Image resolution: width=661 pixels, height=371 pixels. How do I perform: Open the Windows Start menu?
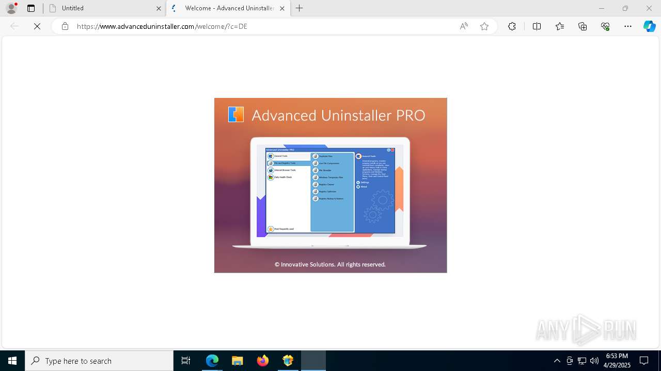coord(12,361)
